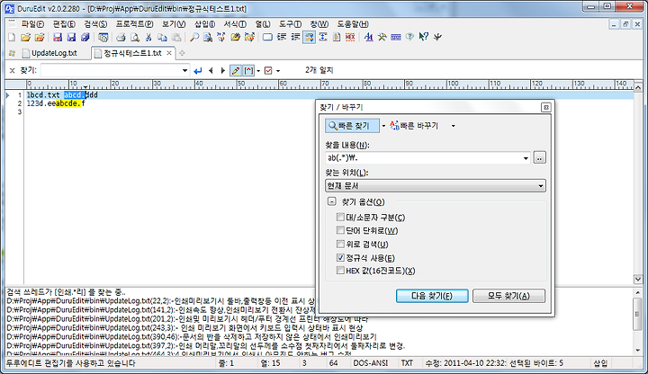The image size is (648, 374).
Task: Click the magnifier Find icon in toolbar
Action: point(194,37)
